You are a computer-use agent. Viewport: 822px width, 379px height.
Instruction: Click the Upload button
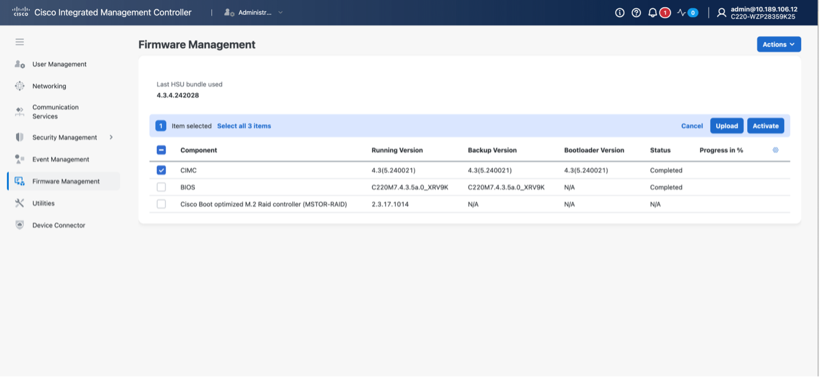coord(726,126)
